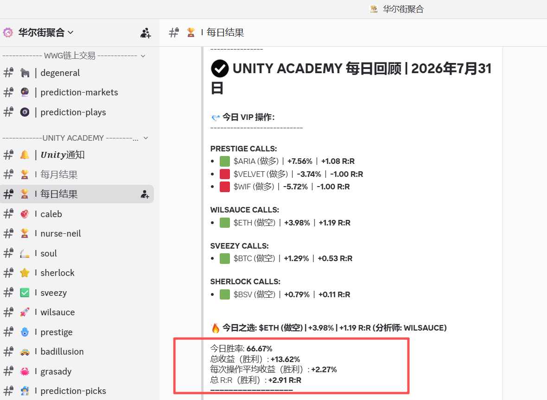The height and width of the screenshot is (400, 547).
Task: Click the black checkmark icon in message heading
Action: (x=220, y=69)
